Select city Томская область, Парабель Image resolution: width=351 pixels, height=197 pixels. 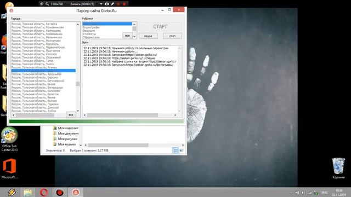click(x=35, y=44)
